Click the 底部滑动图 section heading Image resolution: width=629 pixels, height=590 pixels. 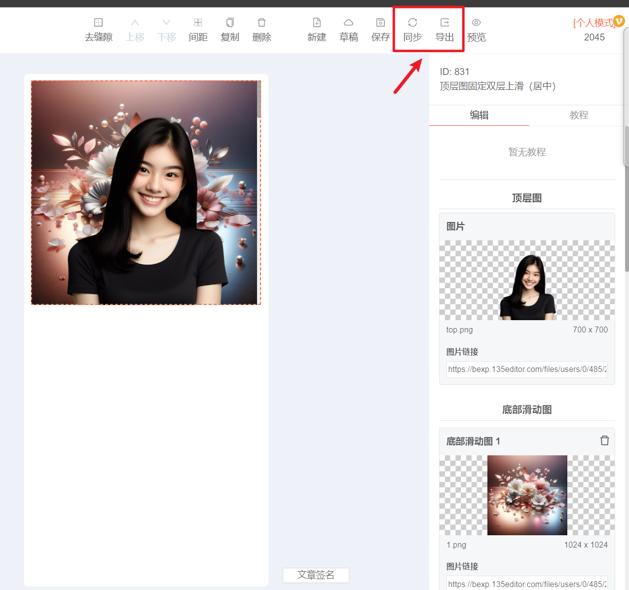(527, 409)
